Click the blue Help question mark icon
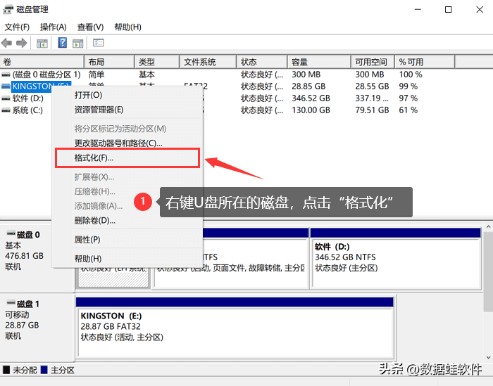The height and width of the screenshot is (386, 493). pos(62,44)
